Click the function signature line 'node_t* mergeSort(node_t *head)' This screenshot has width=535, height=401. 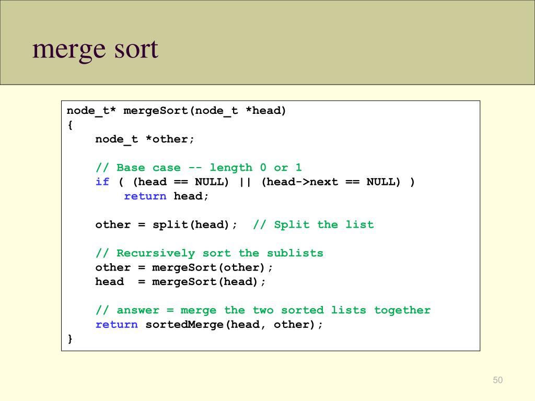pos(177,111)
